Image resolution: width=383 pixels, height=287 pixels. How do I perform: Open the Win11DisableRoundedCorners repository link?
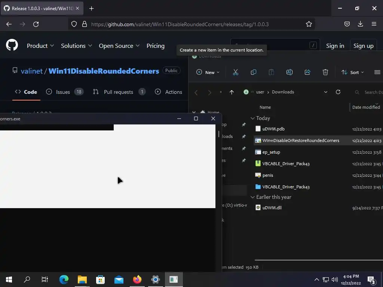pos(104,71)
